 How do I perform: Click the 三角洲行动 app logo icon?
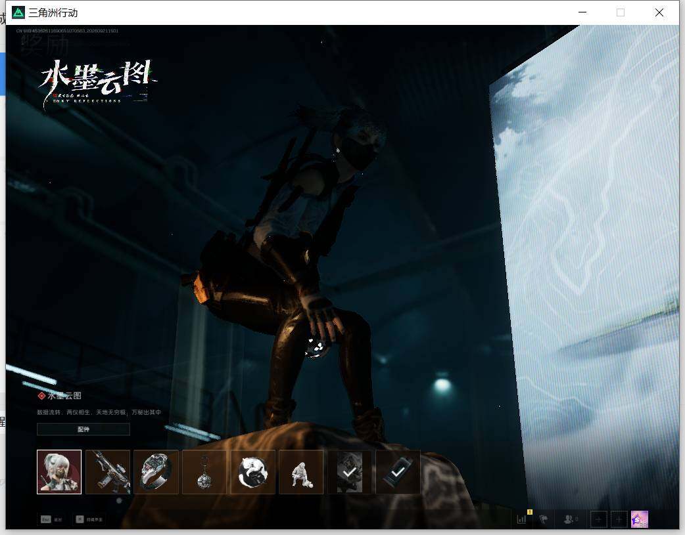click(18, 12)
